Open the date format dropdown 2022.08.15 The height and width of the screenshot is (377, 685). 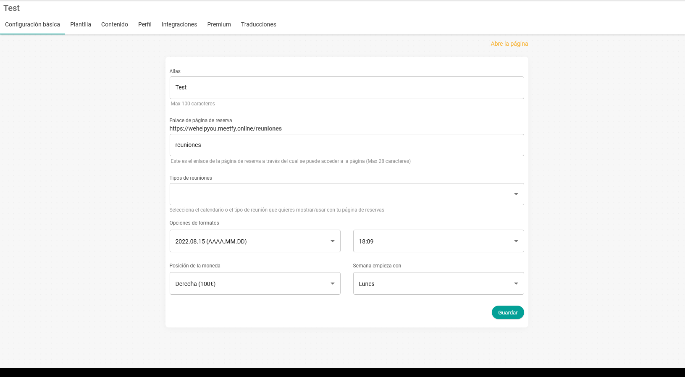pyautogui.click(x=255, y=241)
